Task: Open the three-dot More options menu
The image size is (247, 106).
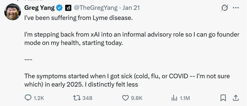Action: [x=236, y=8]
